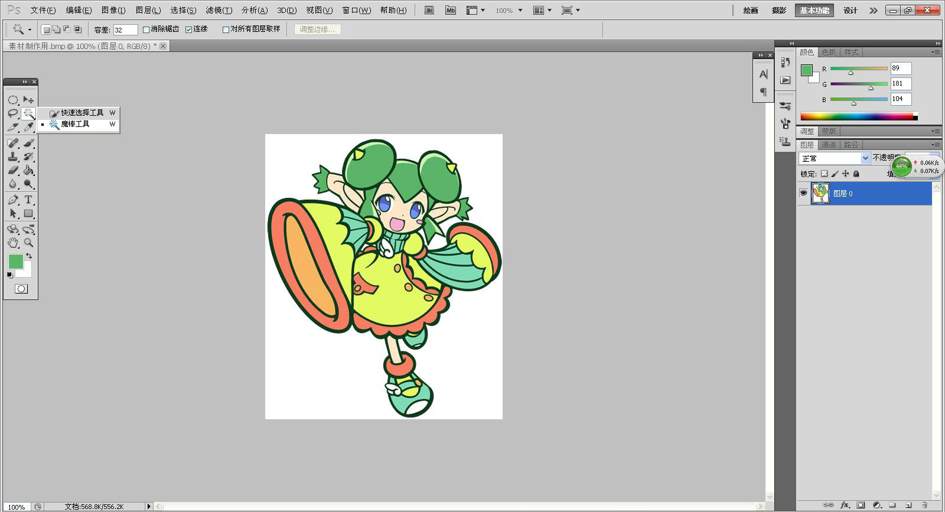Open the 正常 blend mode dropdown
Viewport: 945px width, 512px height.
click(x=835, y=158)
